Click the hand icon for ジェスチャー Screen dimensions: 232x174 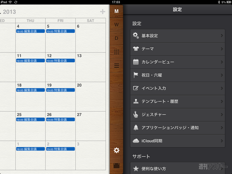coord(136,114)
